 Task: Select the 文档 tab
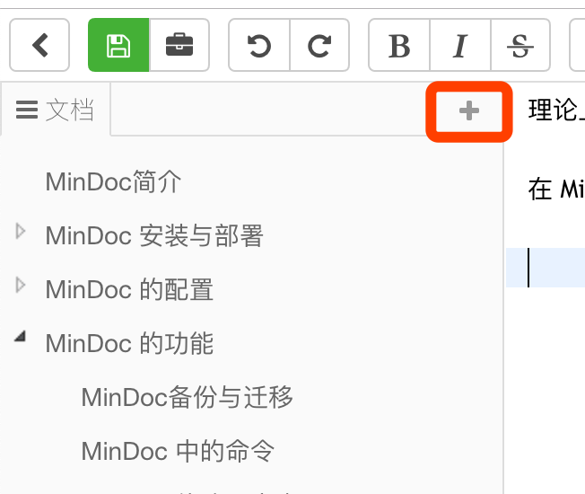point(56,110)
